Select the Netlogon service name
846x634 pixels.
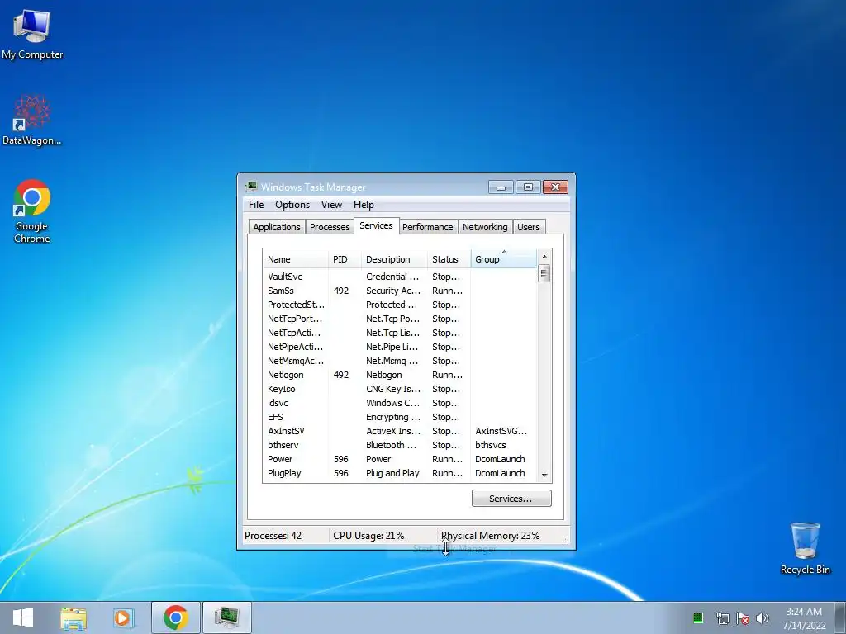click(x=285, y=375)
